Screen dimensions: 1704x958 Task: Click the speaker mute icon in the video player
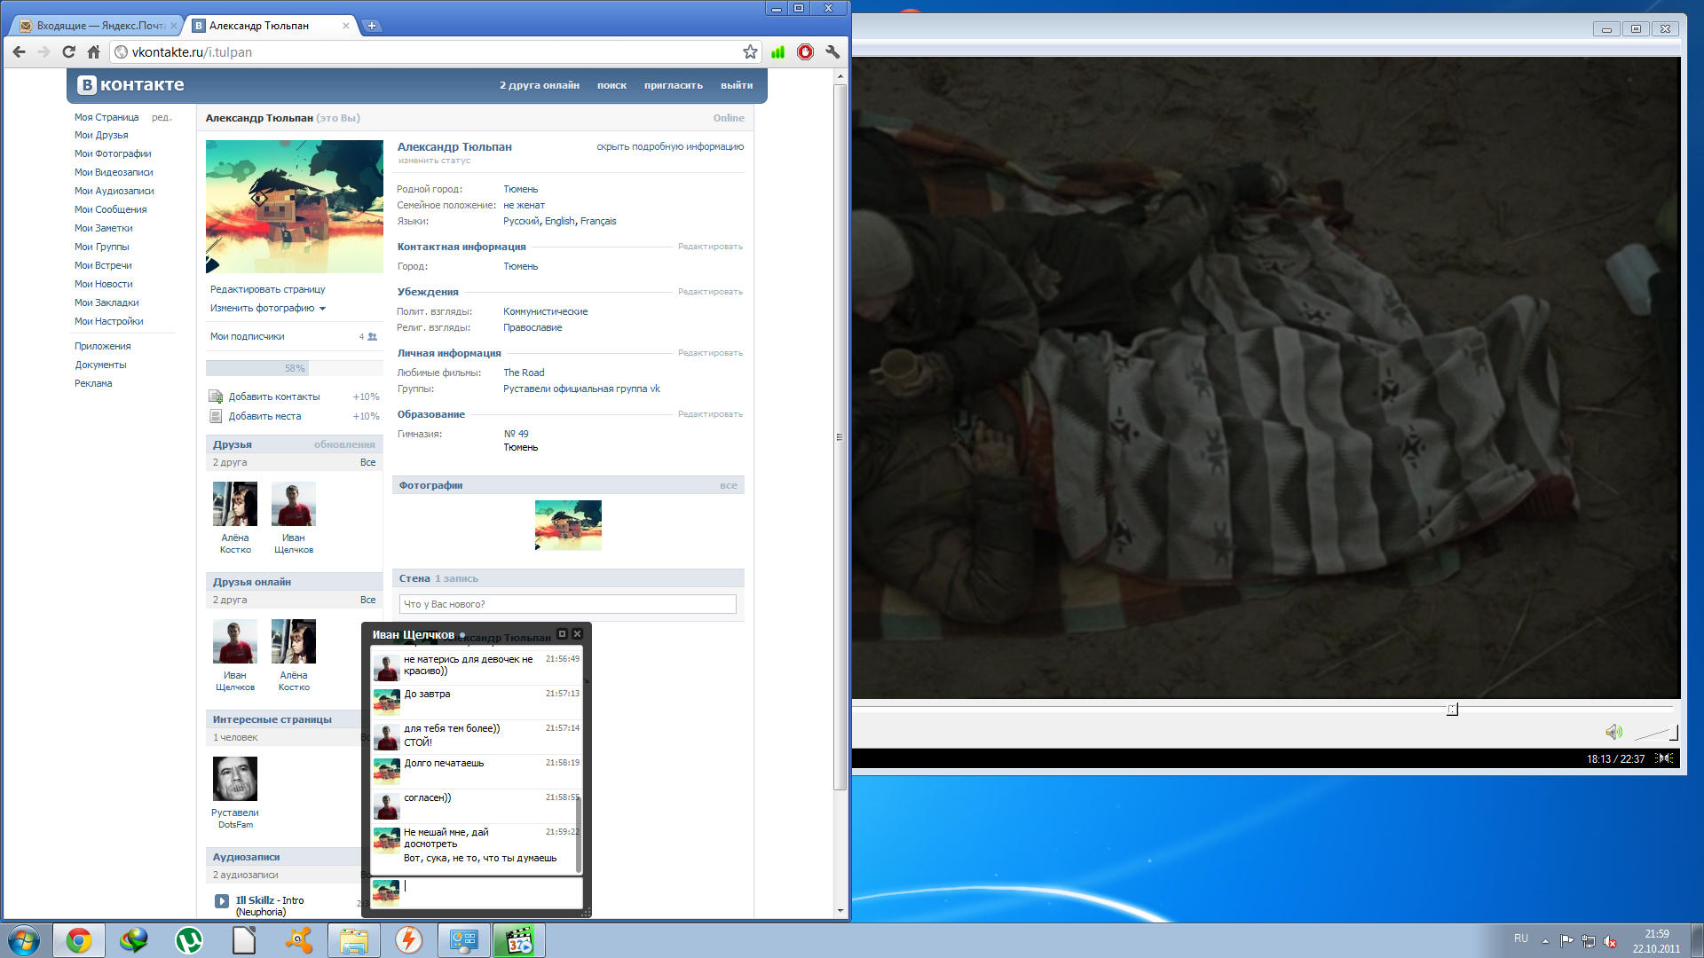tap(1613, 732)
